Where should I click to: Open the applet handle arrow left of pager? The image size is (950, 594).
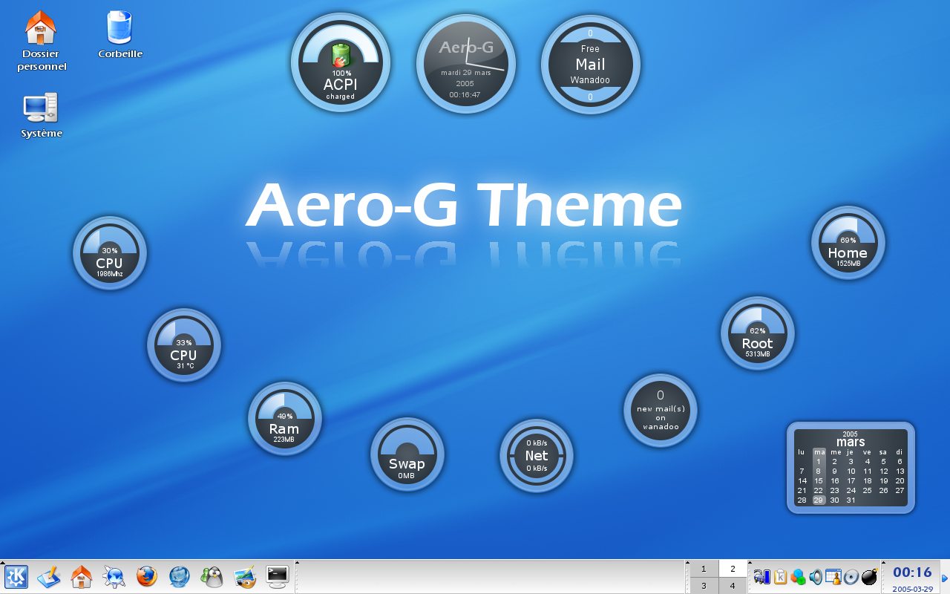point(686,562)
